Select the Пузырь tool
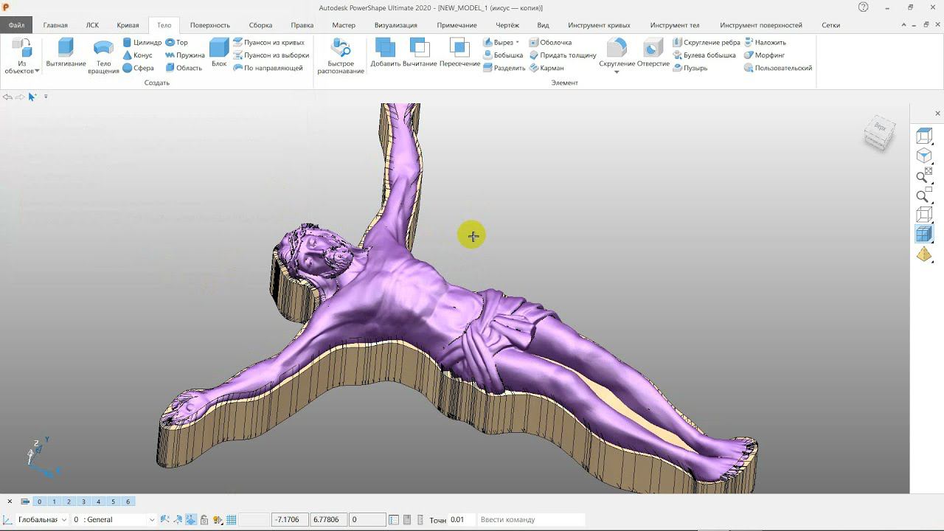 point(690,68)
